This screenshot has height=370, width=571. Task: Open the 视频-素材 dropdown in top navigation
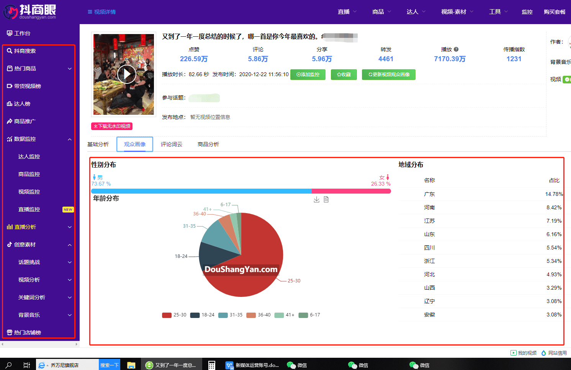457,12
